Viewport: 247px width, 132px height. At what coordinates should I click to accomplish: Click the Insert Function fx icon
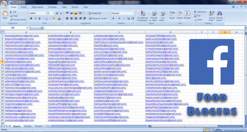tap(42, 28)
